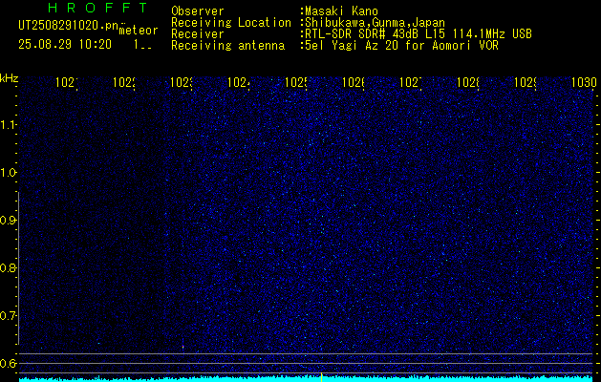
Task: Click the 0.6 kHz frequency tick
Action: (x=8, y=363)
